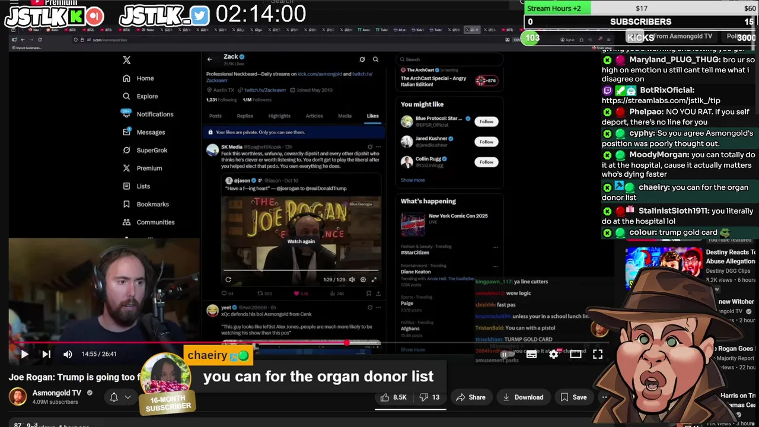Open Premium in X sidebar
This screenshot has width=759, height=427.
click(x=142, y=168)
